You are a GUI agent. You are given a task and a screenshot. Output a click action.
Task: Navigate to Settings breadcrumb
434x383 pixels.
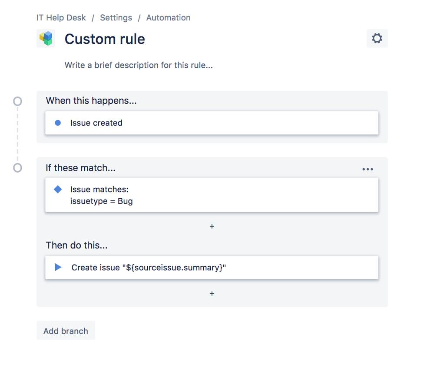click(116, 18)
